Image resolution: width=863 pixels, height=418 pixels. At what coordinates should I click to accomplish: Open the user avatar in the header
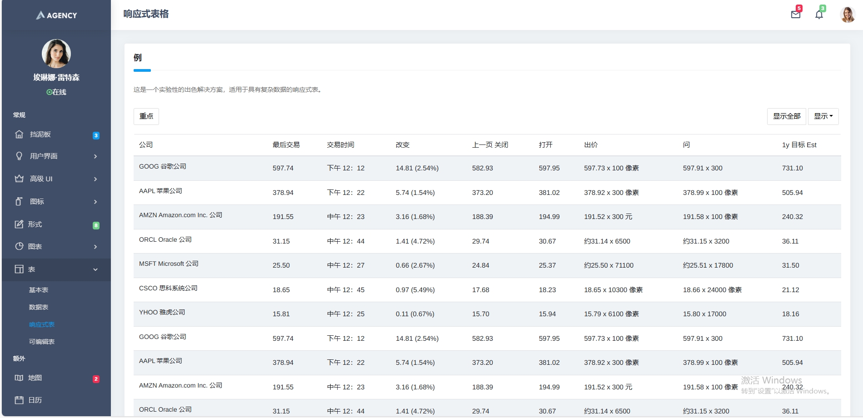pyautogui.click(x=848, y=15)
